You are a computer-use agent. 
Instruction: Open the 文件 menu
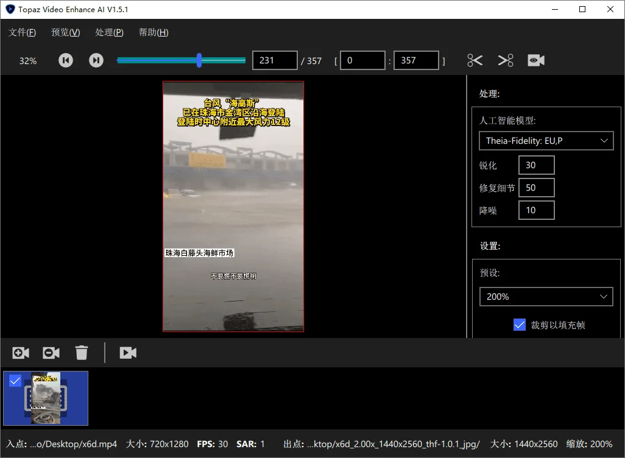pos(22,32)
